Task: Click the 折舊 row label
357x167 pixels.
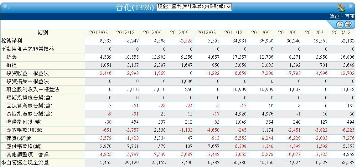Action: click(x=12, y=57)
